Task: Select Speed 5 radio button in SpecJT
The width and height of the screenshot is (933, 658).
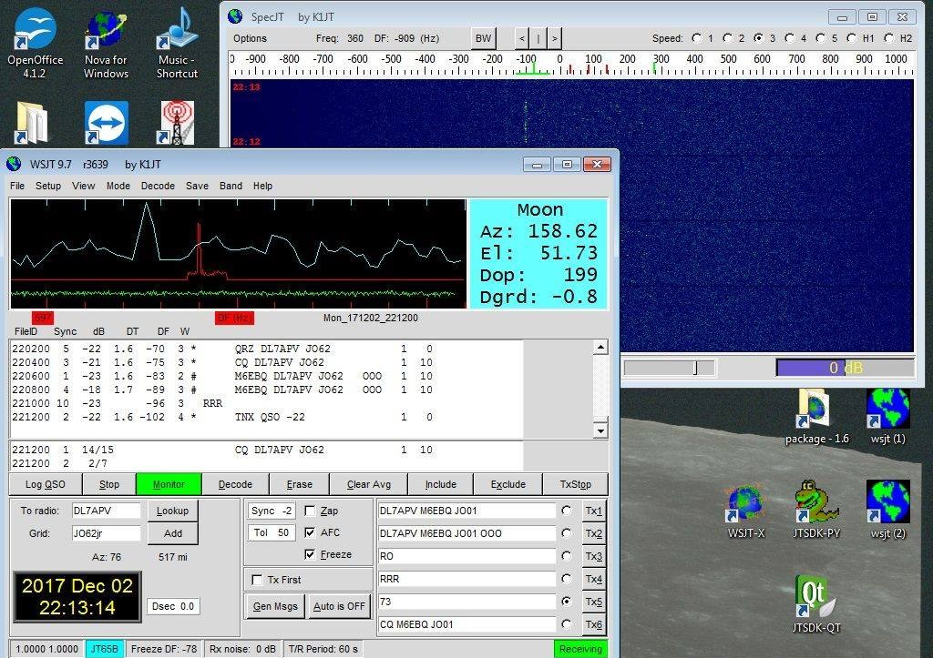Action: pos(820,38)
